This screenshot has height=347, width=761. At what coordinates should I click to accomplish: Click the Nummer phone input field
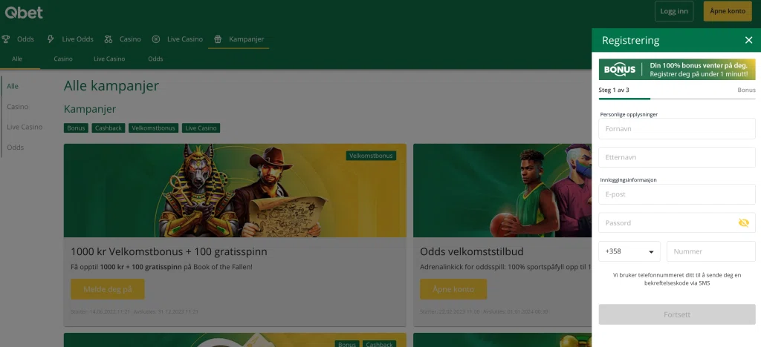711,251
